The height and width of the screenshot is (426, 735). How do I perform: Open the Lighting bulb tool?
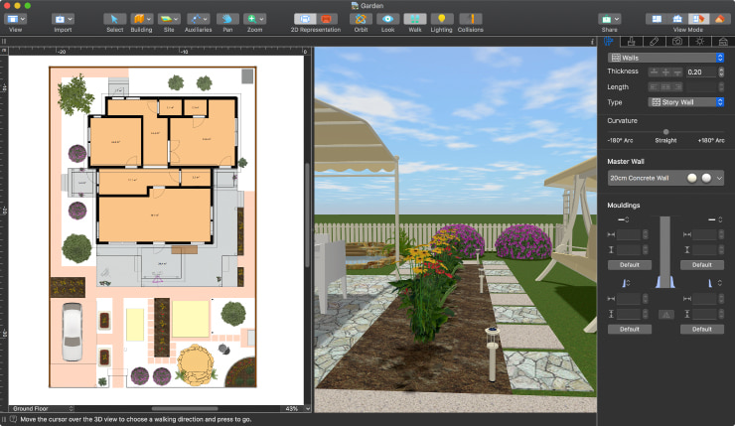(441, 19)
